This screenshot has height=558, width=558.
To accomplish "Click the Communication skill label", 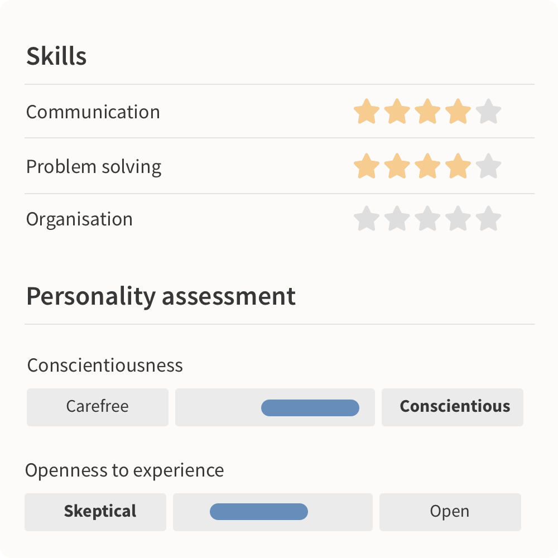I will 93,112.
